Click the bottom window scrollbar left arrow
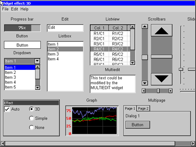This screenshot has width=196, height=147. point(3,143)
